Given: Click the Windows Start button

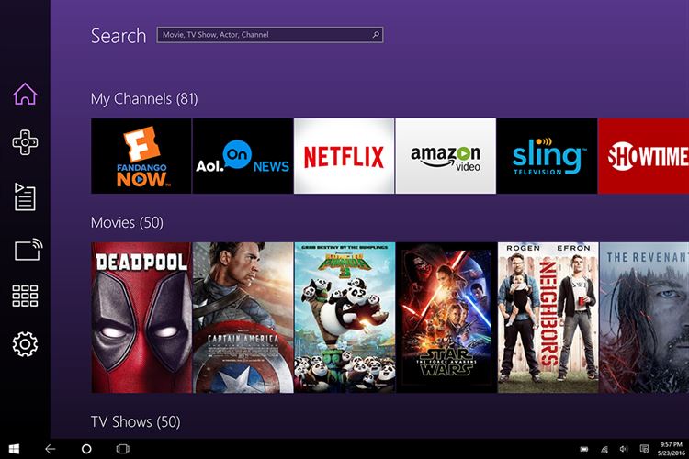Looking at the screenshot, I should (x=14, y=449).
